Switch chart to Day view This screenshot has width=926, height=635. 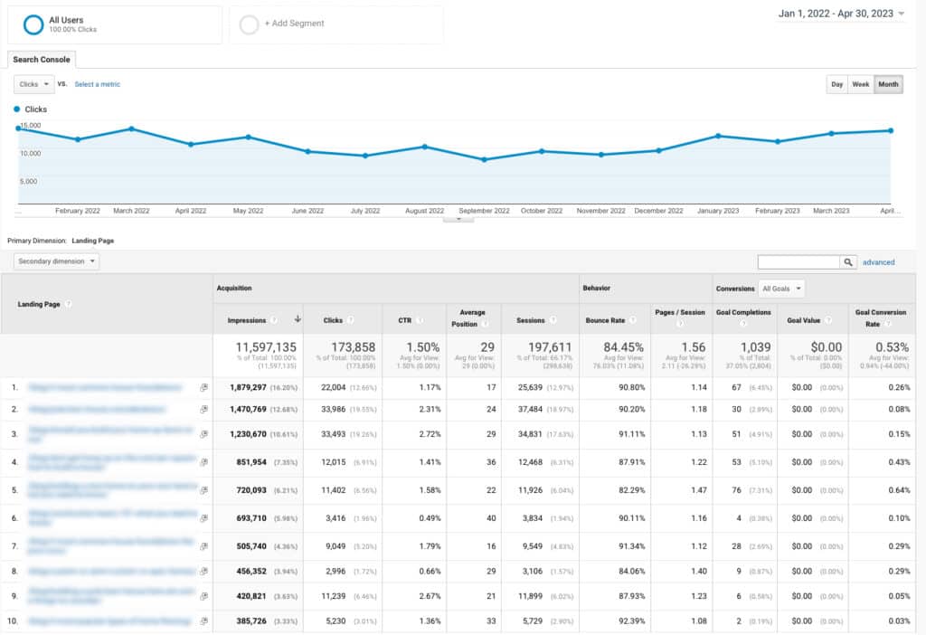836,84
